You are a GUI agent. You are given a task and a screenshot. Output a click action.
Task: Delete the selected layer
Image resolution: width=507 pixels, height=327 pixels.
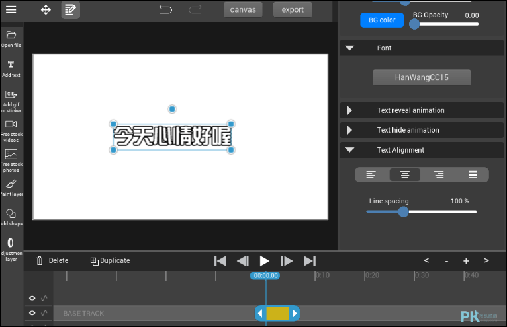pyautogui.click(x=52, y=260)
